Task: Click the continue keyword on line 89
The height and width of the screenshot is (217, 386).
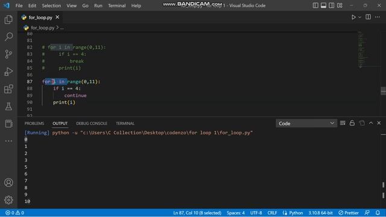Action: pyautogui.click(x=75, y=95)
